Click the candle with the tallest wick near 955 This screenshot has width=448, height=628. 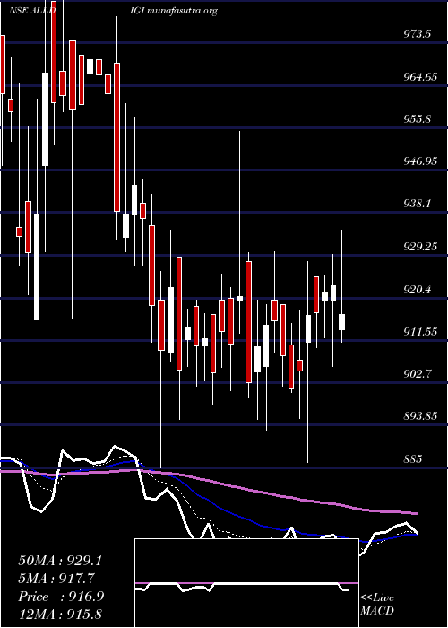pyautogui.click(x=239, y=299)
